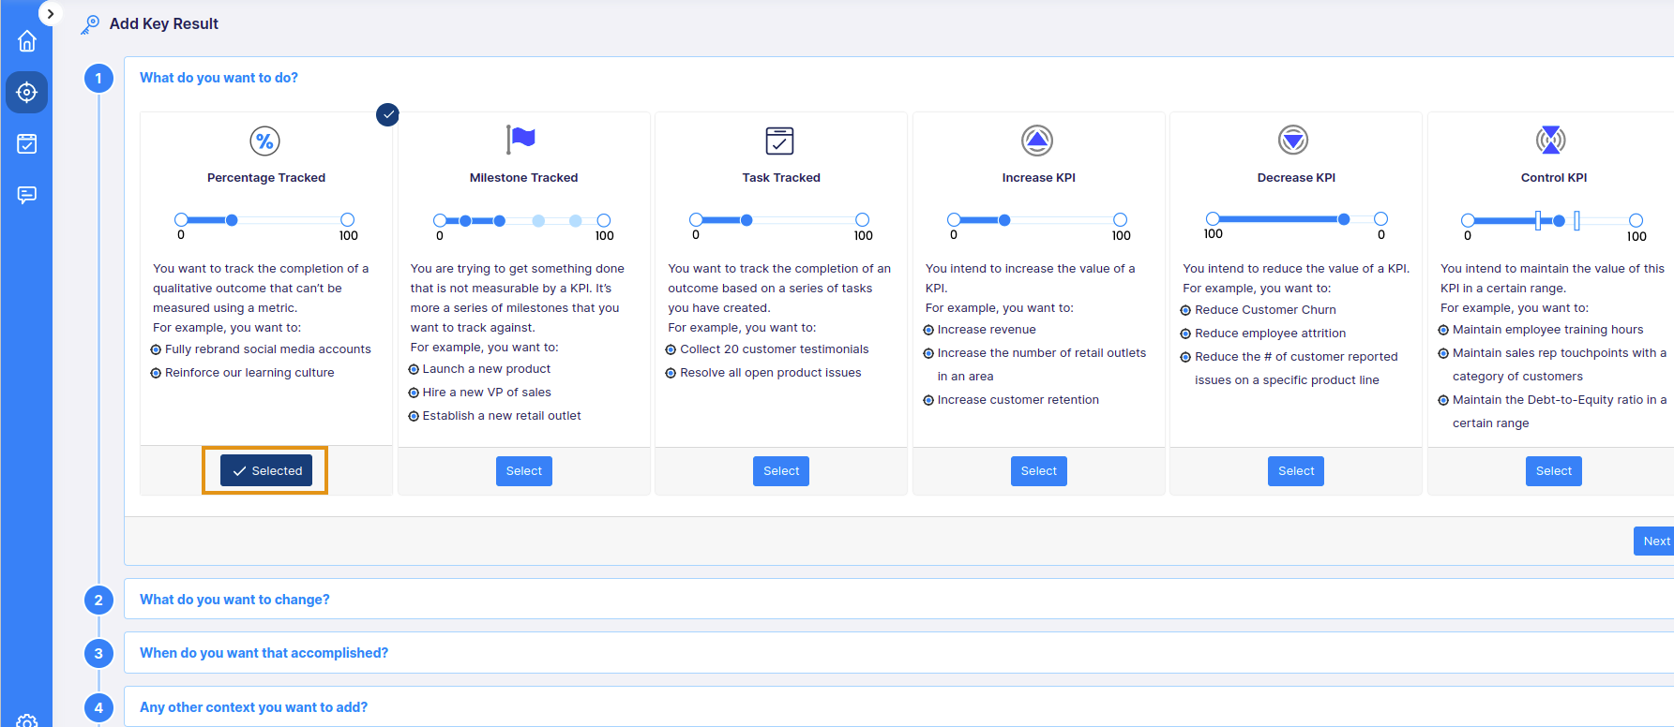1674x727 pixels.
Task: Click 'Resolve all open product issues' example
Action: pos(771,373)
